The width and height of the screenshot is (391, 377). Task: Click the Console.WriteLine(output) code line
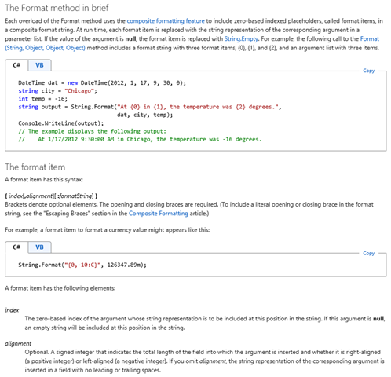pos(61,123)
